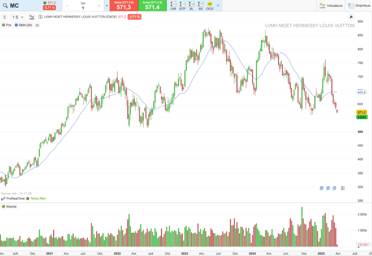Click the 2 000k level on volume axis
Viewport: 372px width, 256px height.
pyautogui.click(x=362, y=214)
